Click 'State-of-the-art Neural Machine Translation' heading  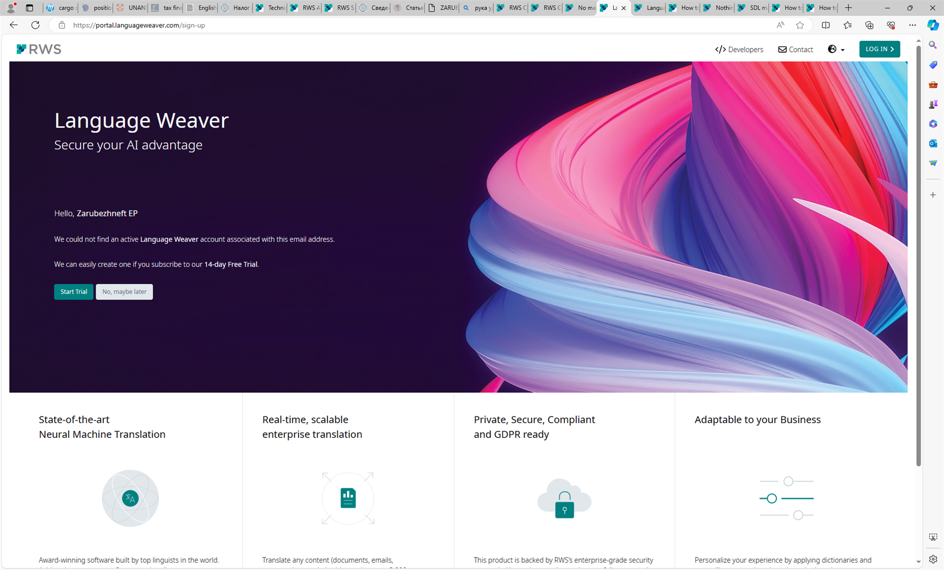click(x=102, y=427)
